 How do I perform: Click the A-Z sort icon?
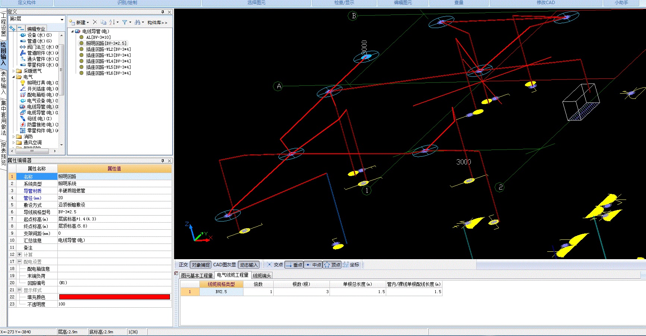[x=112, y=22]
